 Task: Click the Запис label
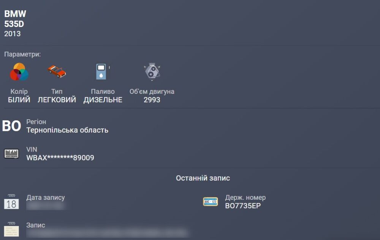click(x=36, y=225)
